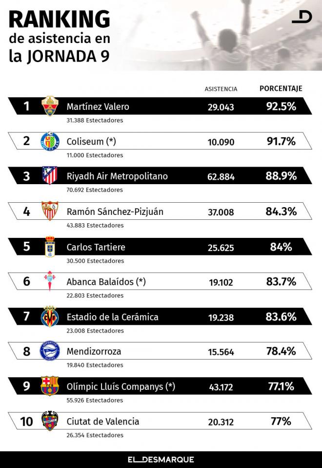
Task: Click the Levante crest in row 10
Action: coord(49,421)
